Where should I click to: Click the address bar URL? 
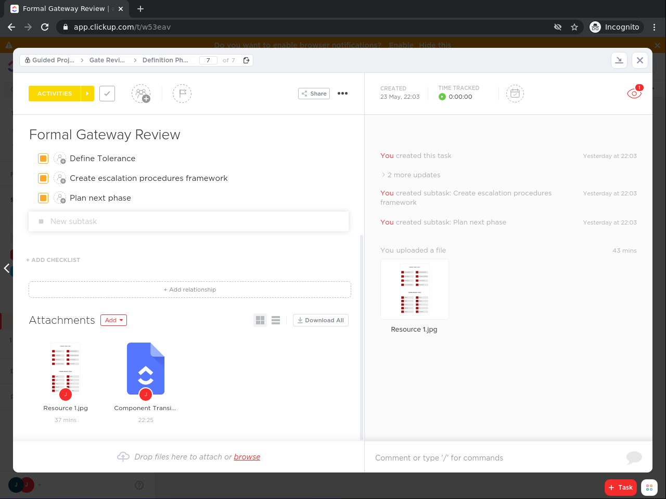pos(122,27)
